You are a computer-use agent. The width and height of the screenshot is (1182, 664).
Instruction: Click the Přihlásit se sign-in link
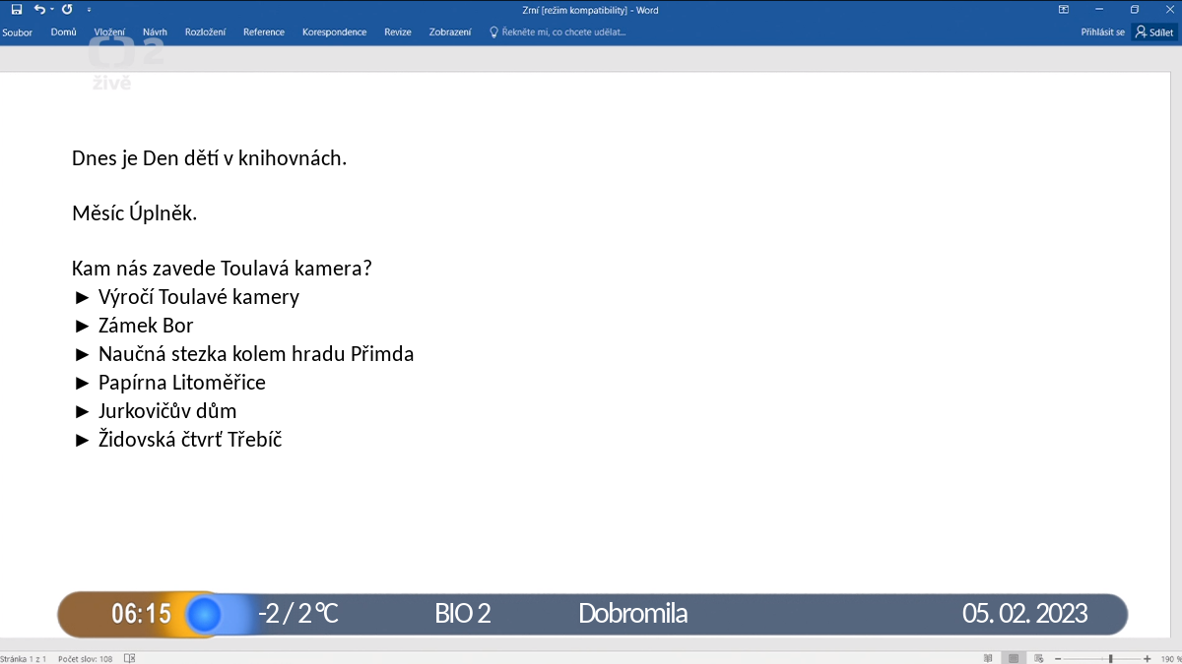[1102, 32]
